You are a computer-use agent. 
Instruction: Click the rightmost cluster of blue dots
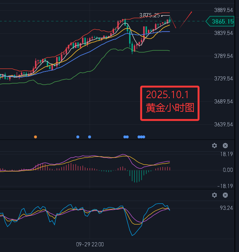pyautogui.click(x=141, y=137)
